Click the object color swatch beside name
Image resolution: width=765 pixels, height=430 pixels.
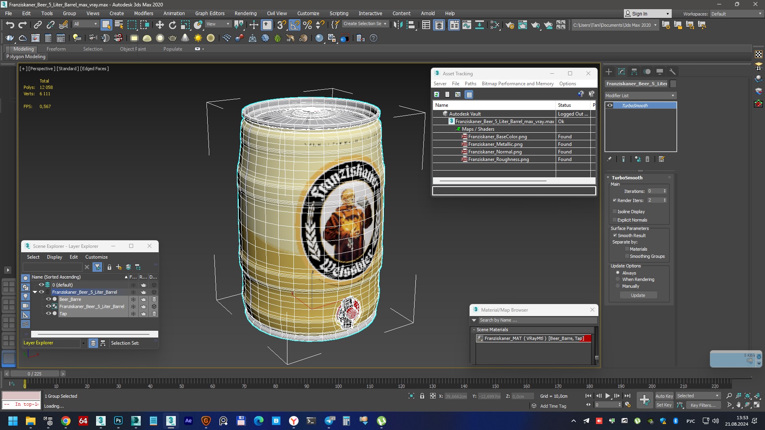[x=673, y=84]
